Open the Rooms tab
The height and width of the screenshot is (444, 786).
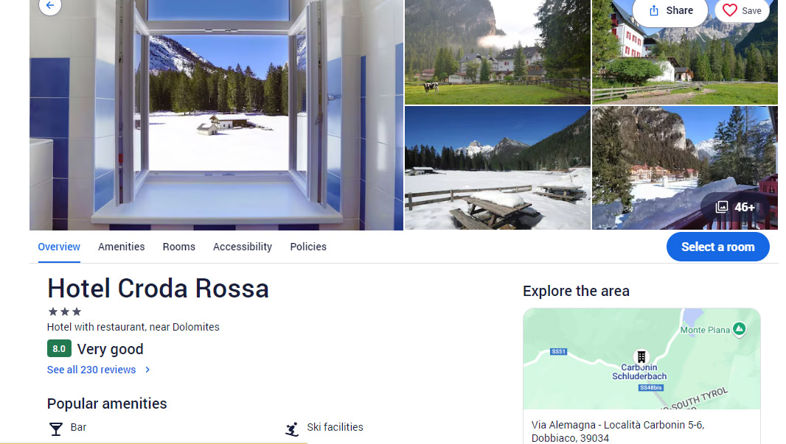click(179, 247)
